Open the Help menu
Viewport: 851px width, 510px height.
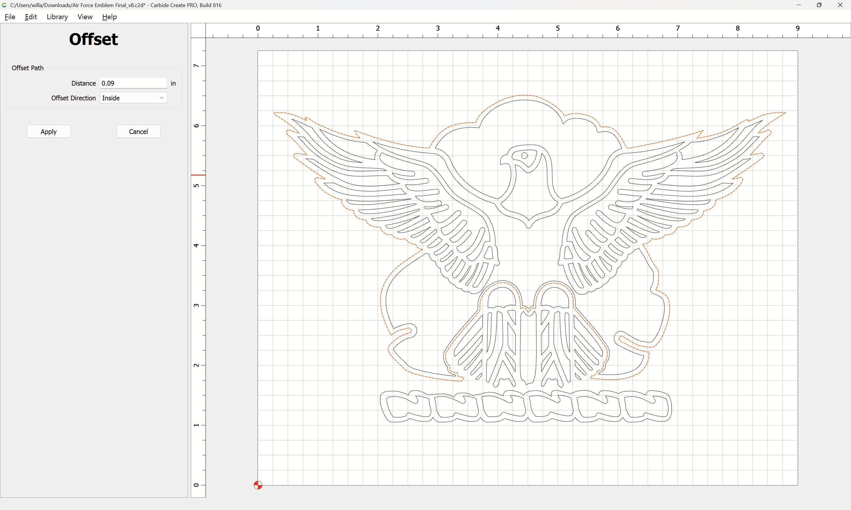pos(109,17)
